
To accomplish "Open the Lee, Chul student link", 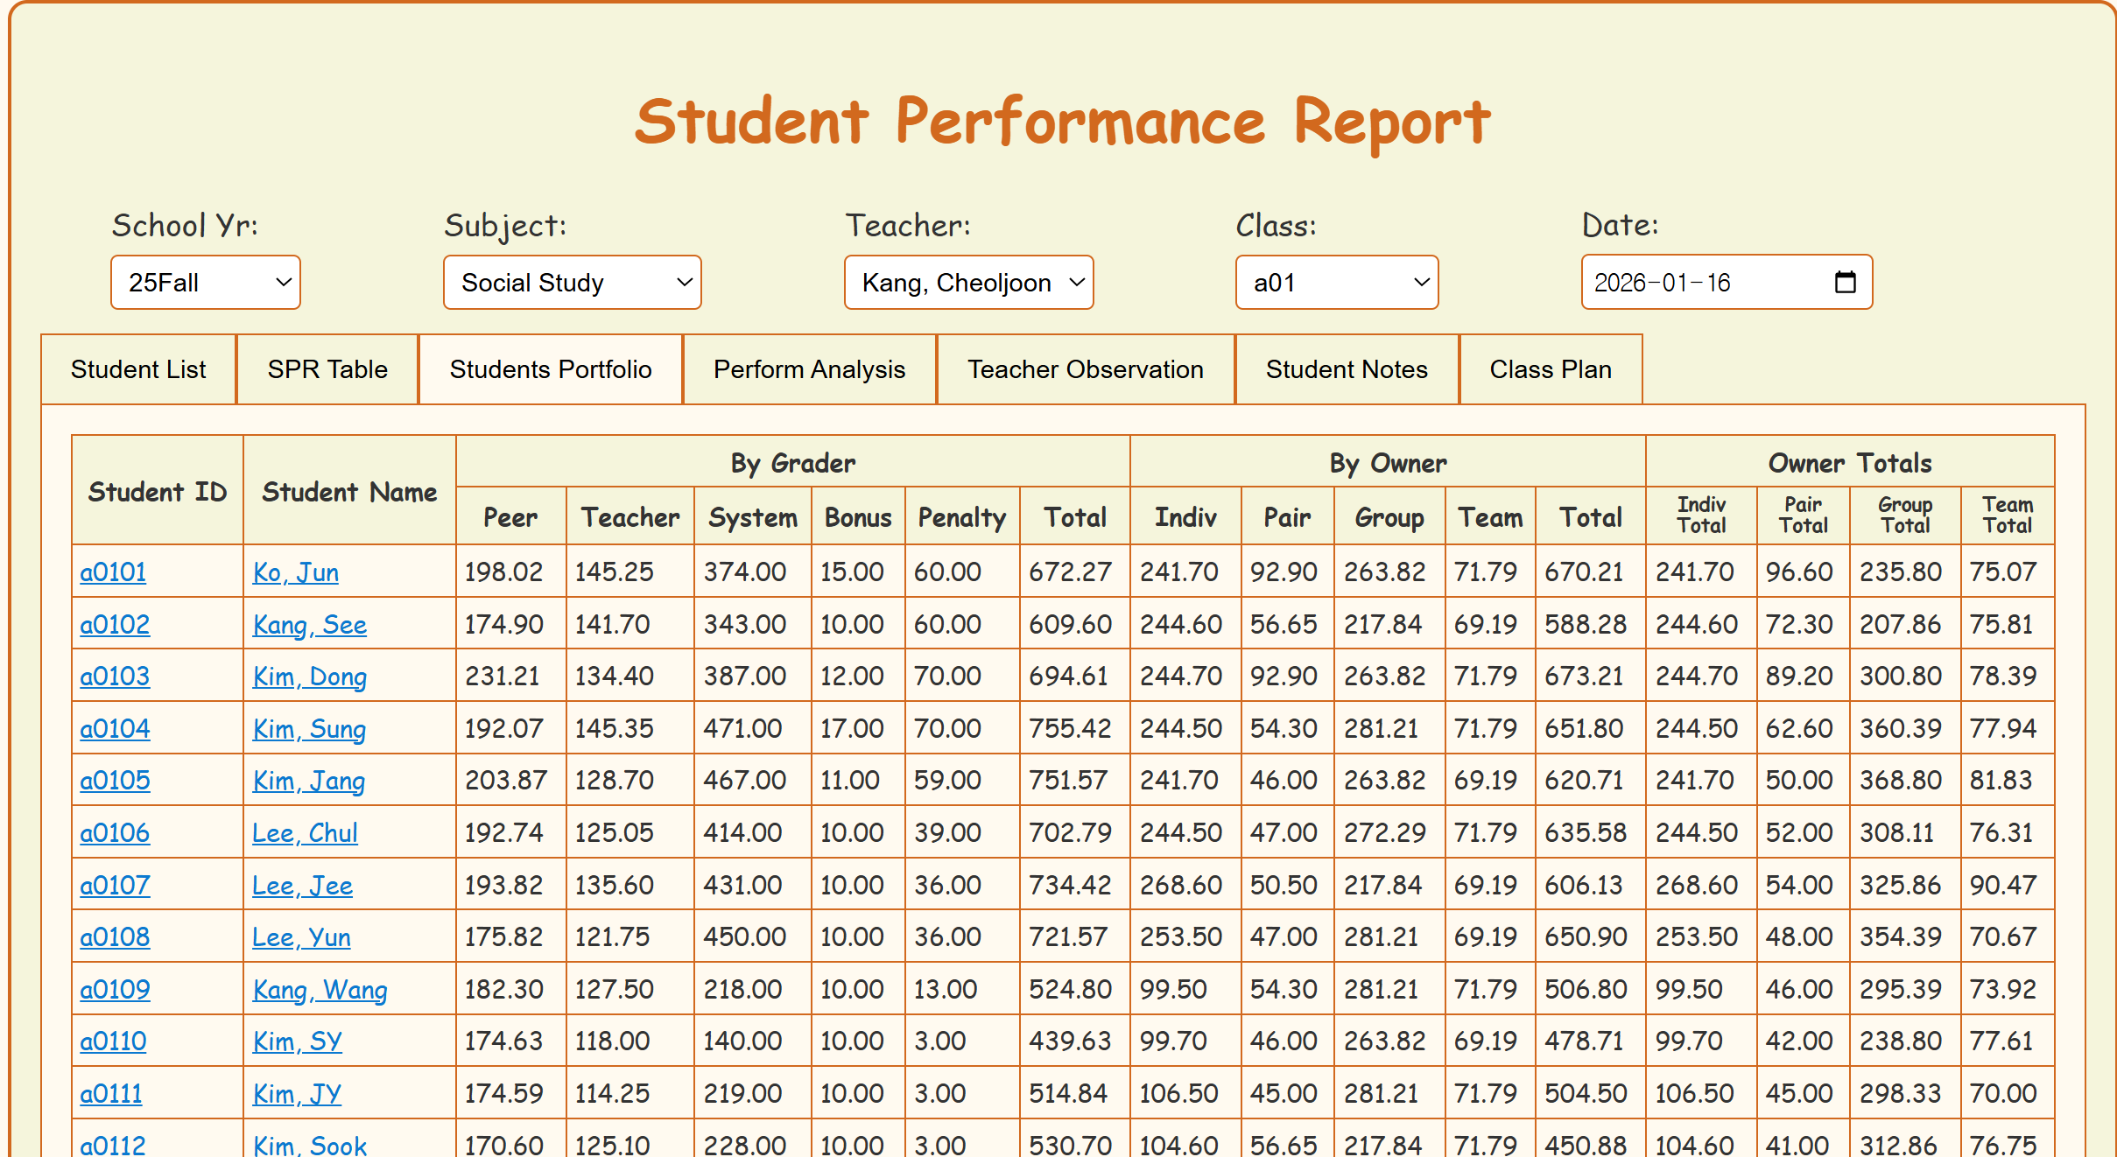I will coord(305,833).
